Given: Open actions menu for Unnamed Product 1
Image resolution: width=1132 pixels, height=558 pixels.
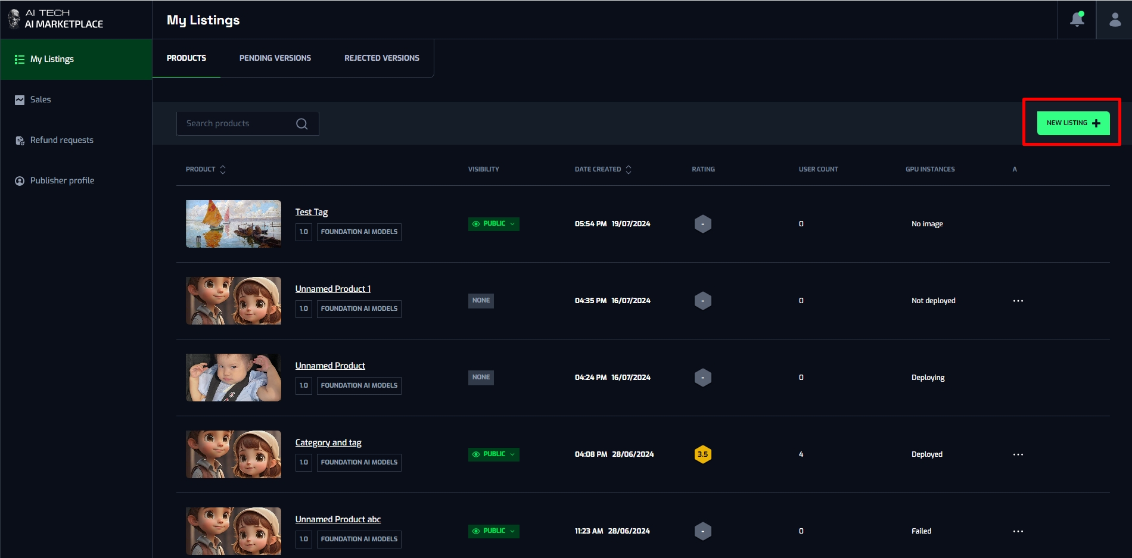Looking at the screenshot, I should [1018, 301].
